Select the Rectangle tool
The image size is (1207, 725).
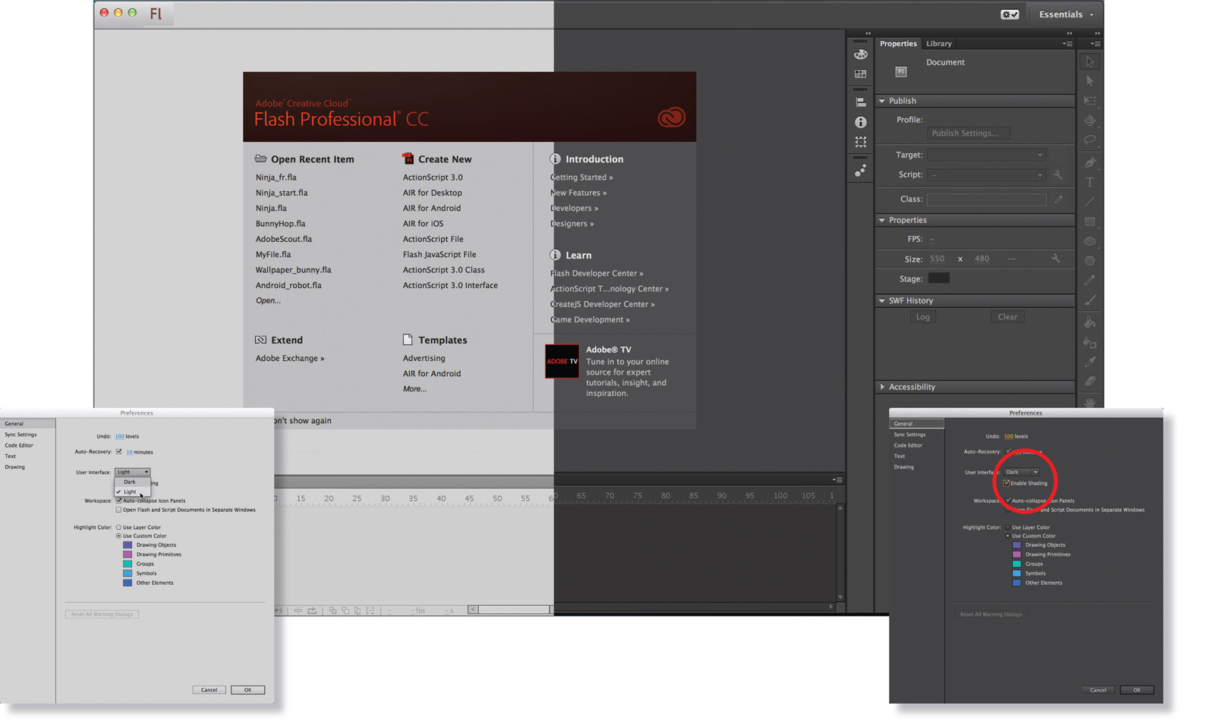click(1089, 221)
